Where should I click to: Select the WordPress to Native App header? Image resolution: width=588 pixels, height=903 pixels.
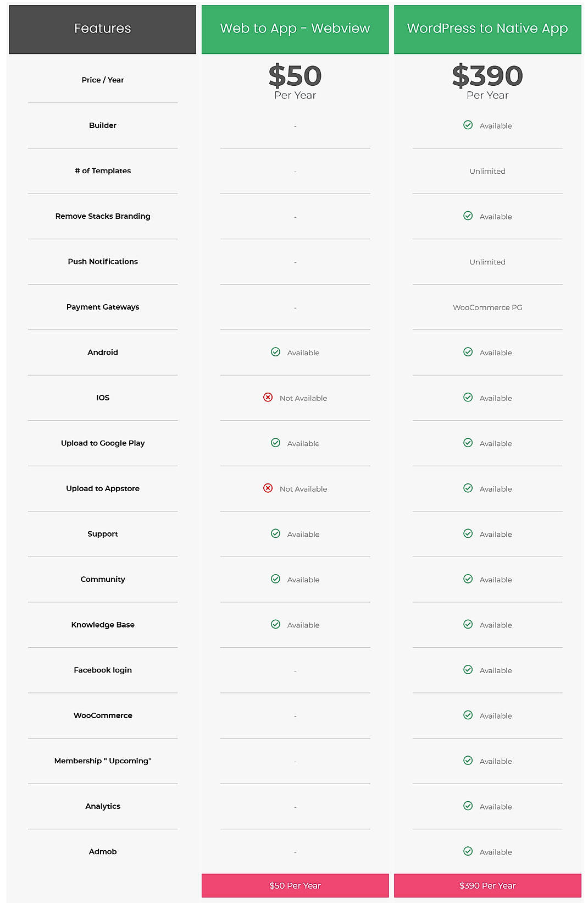(487, 28)
